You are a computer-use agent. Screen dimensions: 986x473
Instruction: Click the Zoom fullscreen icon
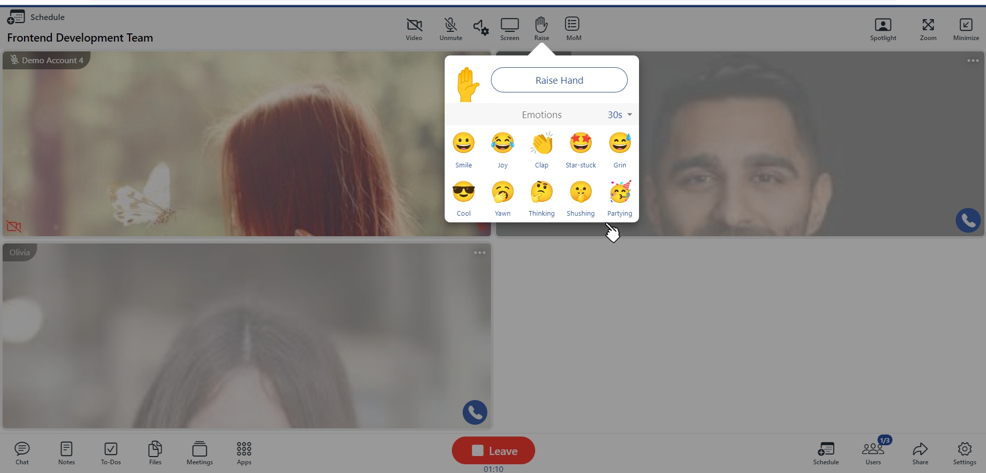(927, 29)
